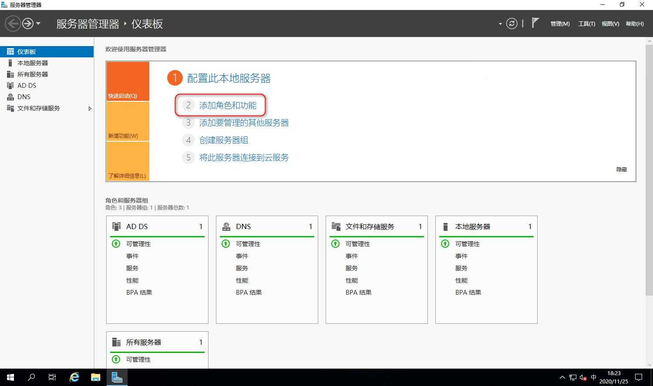Select AD DS in sidebar
653x386 pixels.
[47, 86]
